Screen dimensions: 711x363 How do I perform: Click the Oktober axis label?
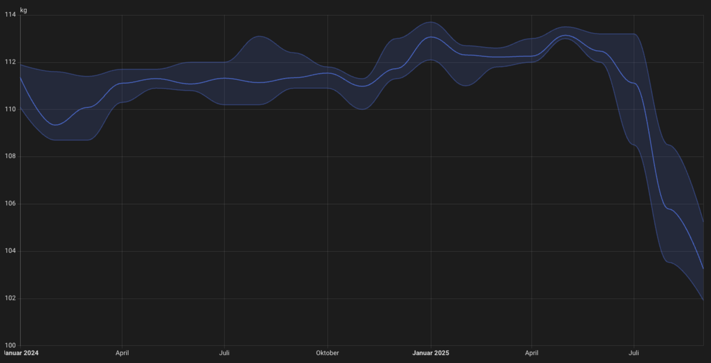coord(327,353)
